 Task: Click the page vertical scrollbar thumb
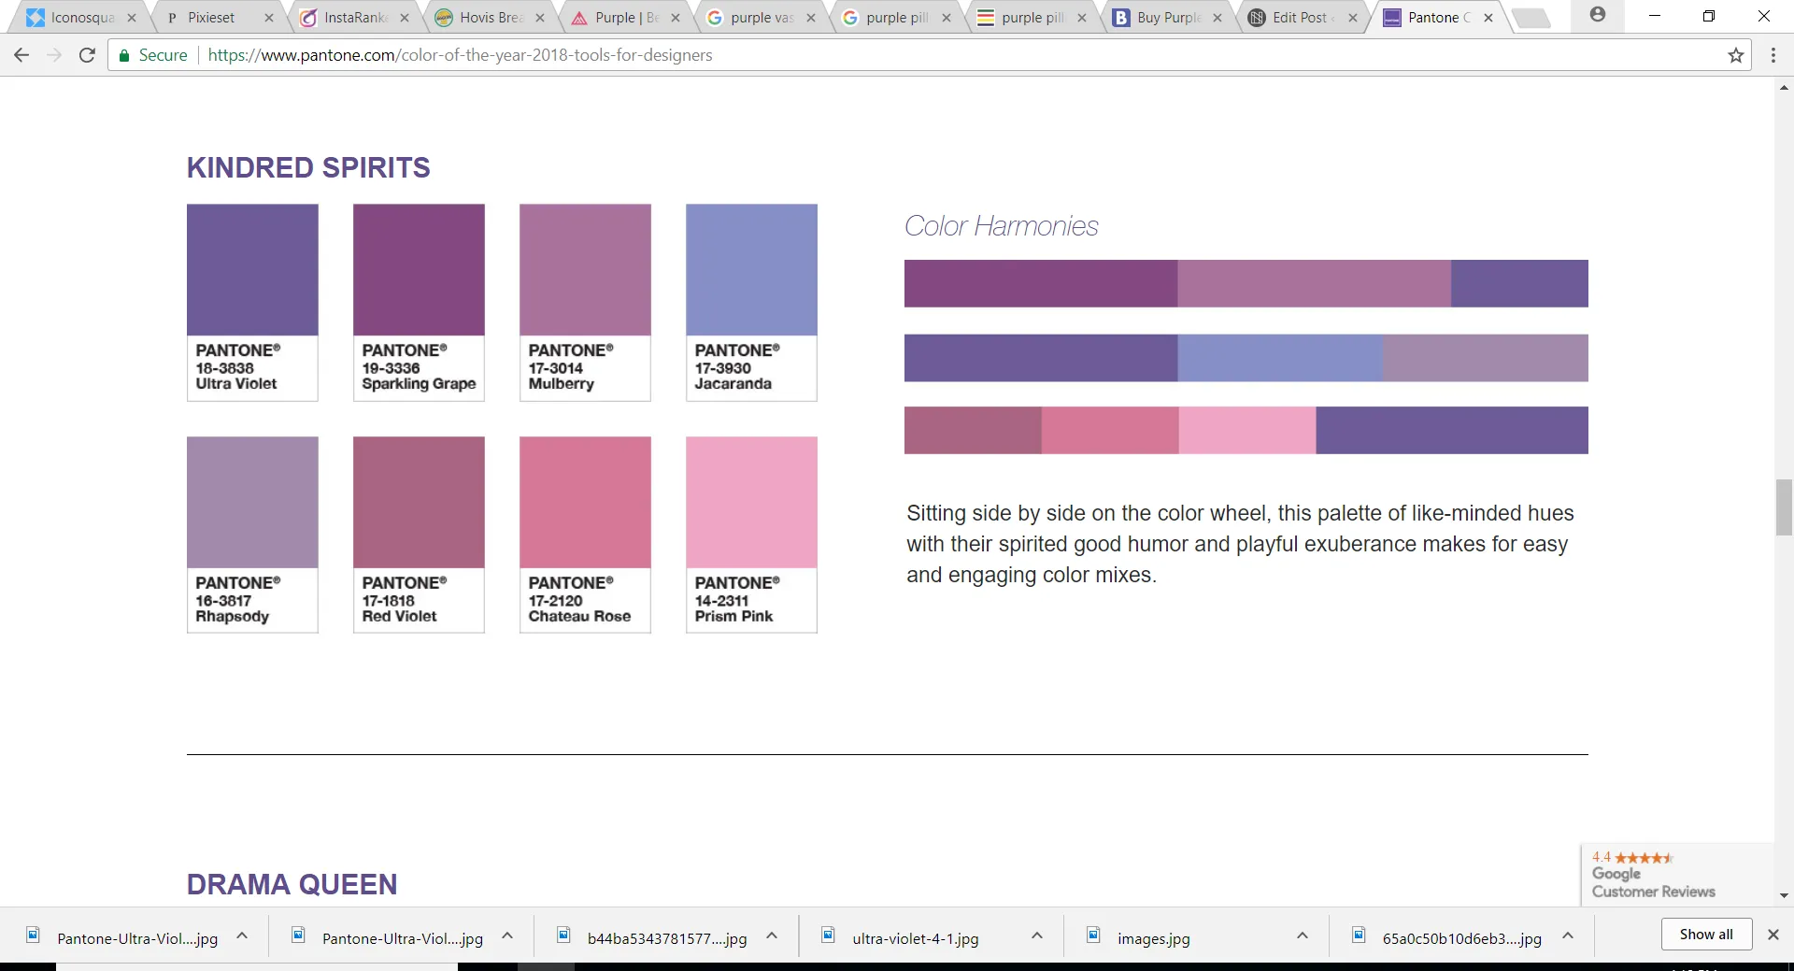tap(1784, 507)
